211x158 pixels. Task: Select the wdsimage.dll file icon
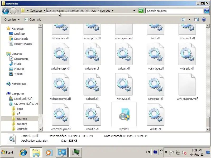[155, 54]
